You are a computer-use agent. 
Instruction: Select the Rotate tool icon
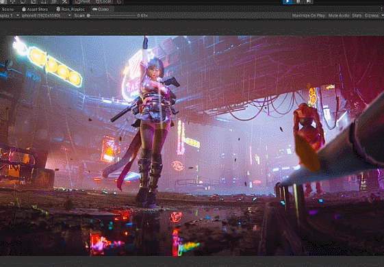[x=23, y=1]
